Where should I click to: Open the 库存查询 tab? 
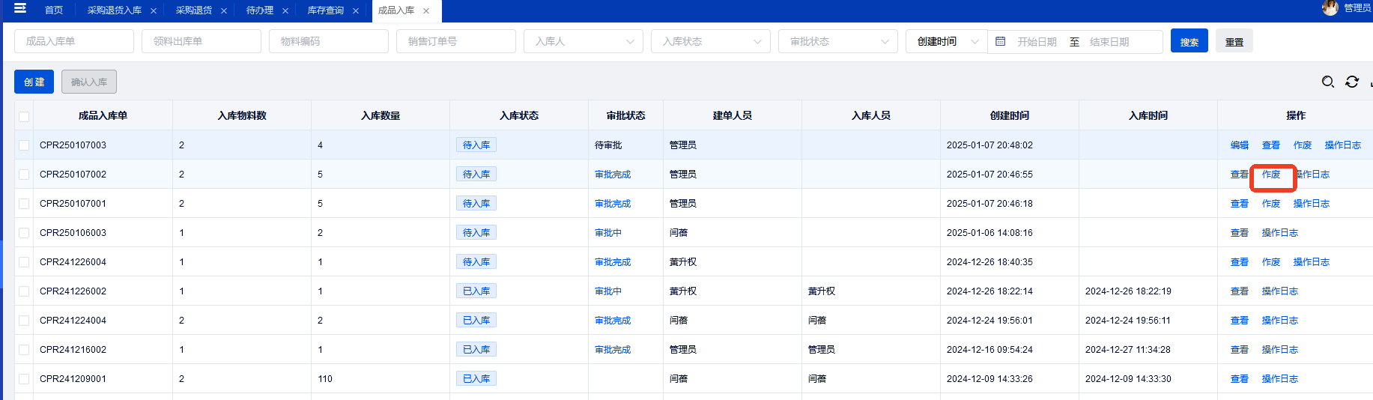pyautogui.click(x=326, y=10)
